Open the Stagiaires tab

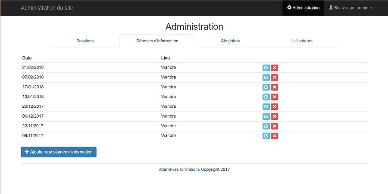[x=230, y=41]
